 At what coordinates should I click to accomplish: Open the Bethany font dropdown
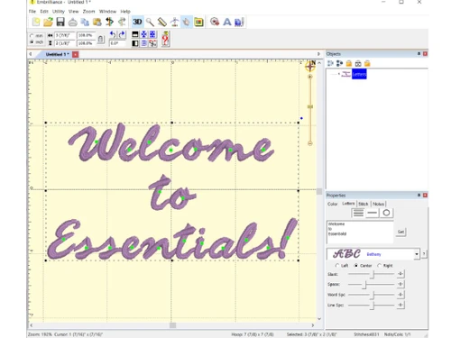(417, 254)
